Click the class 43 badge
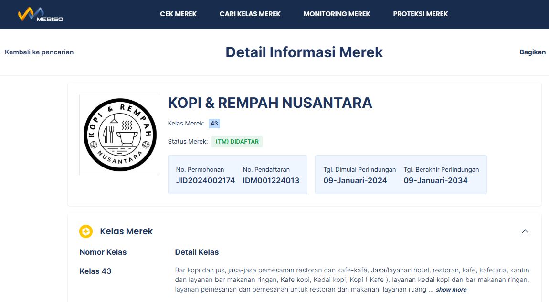The width and height of the screenshot is (549, 302). pyautogui.click(x=214, y=124)
